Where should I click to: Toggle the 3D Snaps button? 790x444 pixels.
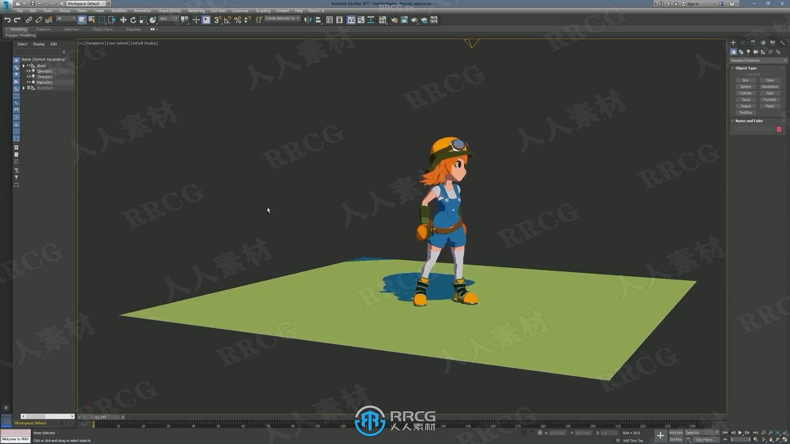[x=217, y=20]
